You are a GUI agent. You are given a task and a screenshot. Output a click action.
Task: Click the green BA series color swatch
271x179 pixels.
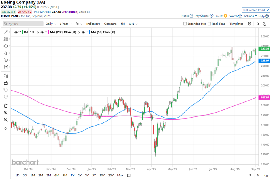22,32
